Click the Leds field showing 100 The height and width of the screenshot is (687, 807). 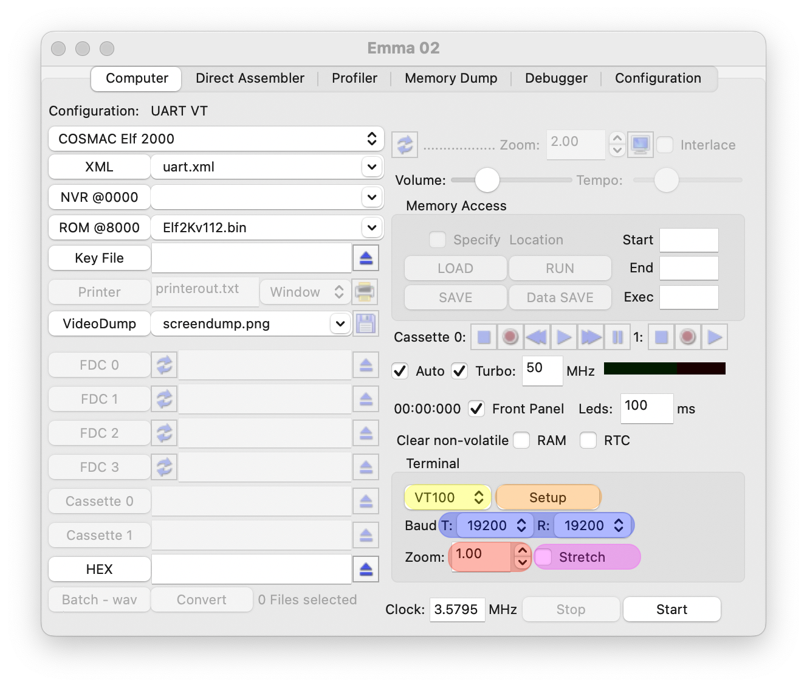pyautogui.click(x=647, y=409)
